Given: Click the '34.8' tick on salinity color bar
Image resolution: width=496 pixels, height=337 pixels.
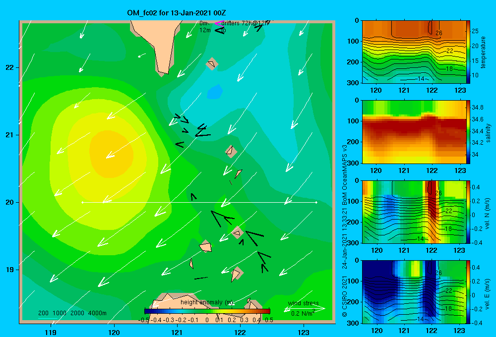Looking at the screenshot, I should point(477,108).
